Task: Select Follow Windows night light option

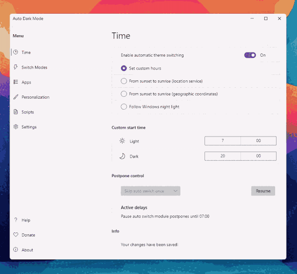Action: pos(124,106)
